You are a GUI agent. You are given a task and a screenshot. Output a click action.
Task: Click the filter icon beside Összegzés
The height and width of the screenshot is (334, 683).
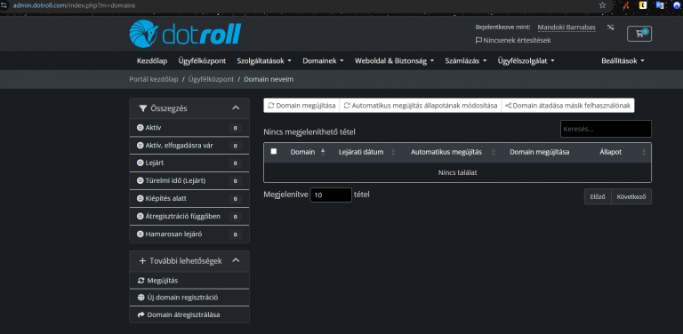143,108
